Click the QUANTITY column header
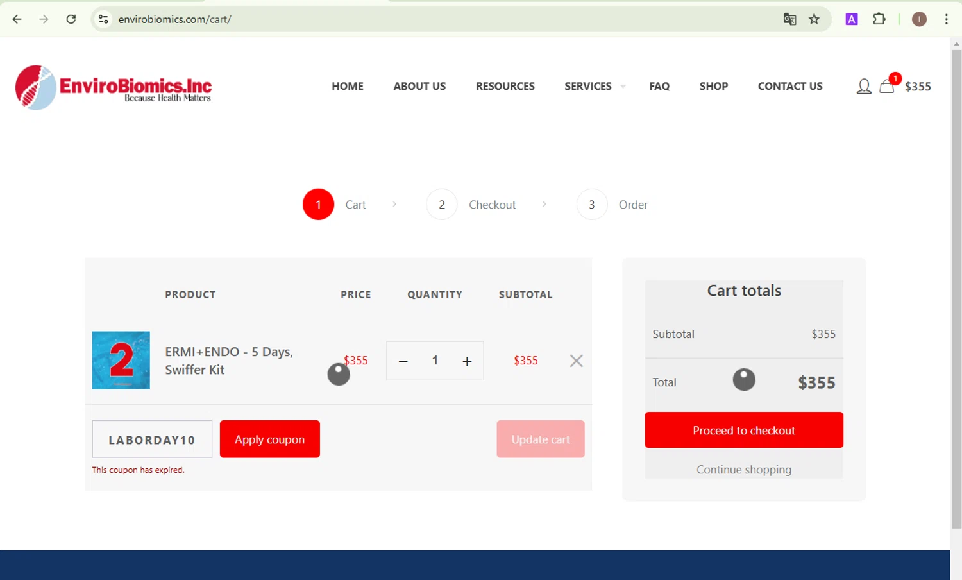 tap(435, 294)
